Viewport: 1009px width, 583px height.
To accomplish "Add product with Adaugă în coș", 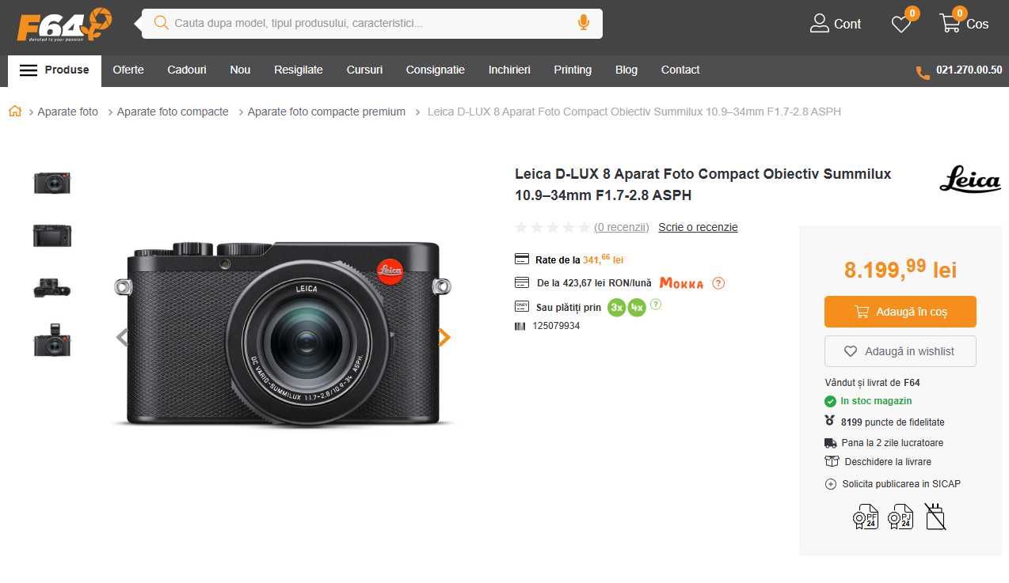I will pos(900,312).
